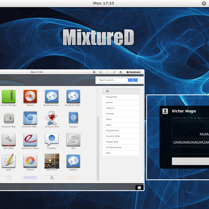The height and width of the screenshot is (209, 209).
Task: Select the Programming category
Action: click(x=121, y=131)
